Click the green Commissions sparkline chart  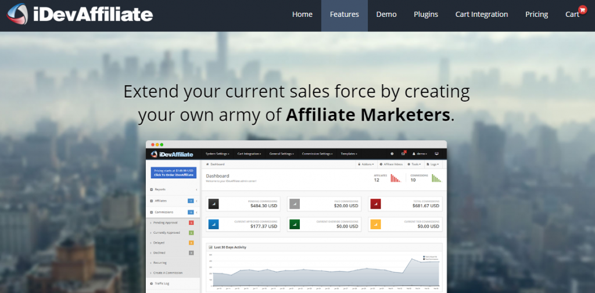(x=437, y=178)
